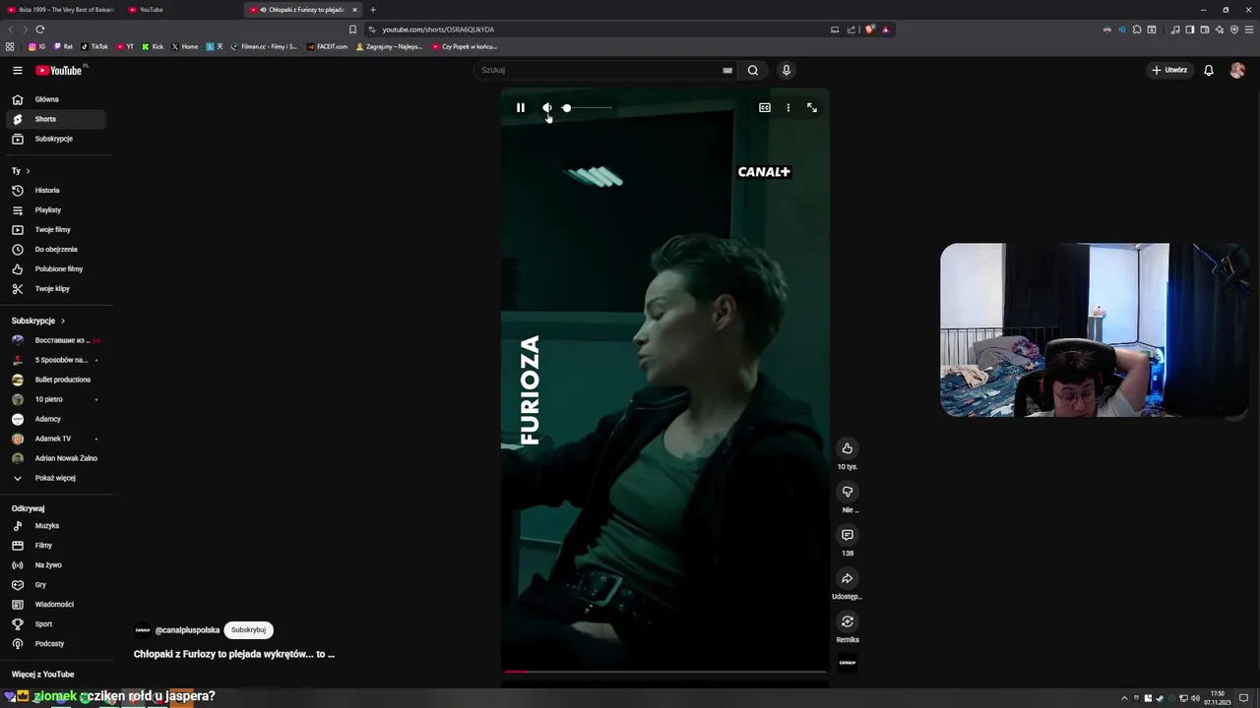Open the @canalpluspolska channel link

coord(187,630)
